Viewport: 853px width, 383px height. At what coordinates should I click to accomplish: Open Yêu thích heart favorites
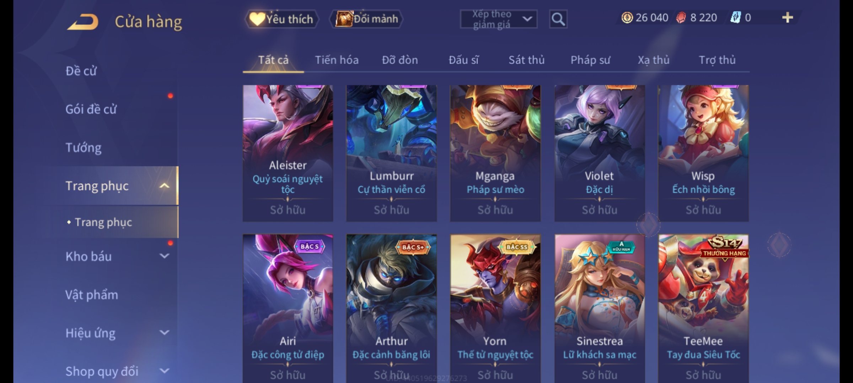(281, 19)
